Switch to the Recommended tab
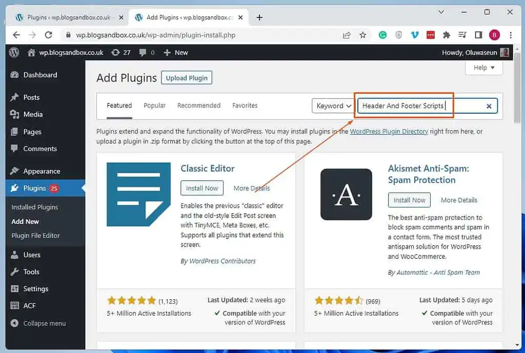Screen dimensions: 525x353 (199, 106)
